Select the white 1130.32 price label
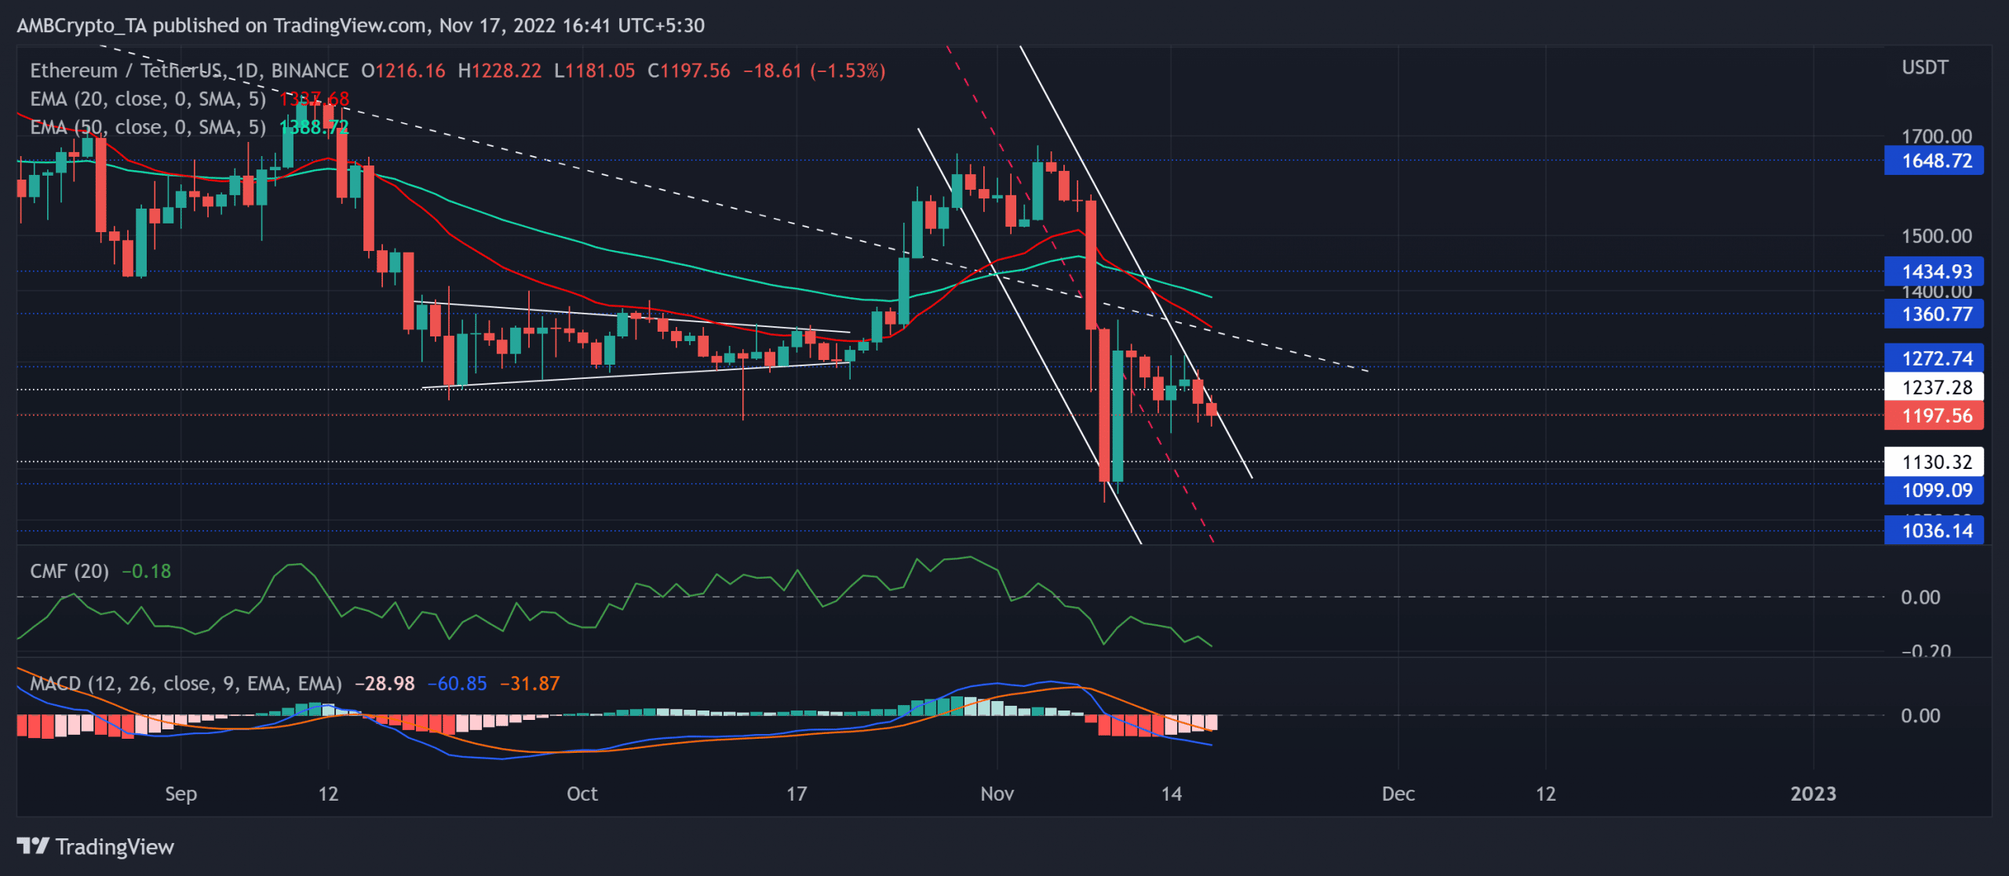This screenshot has height=876, width=2009. (1934, 461)
